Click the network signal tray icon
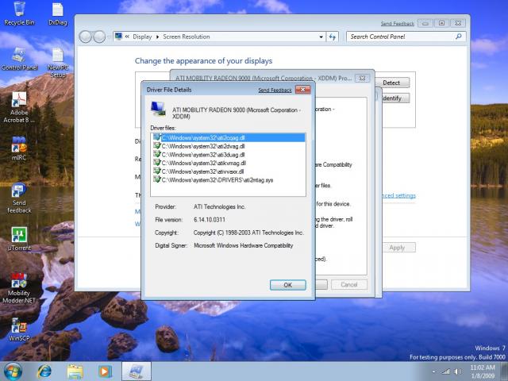Viewport: 508px width, 381px height. [446, 371]
